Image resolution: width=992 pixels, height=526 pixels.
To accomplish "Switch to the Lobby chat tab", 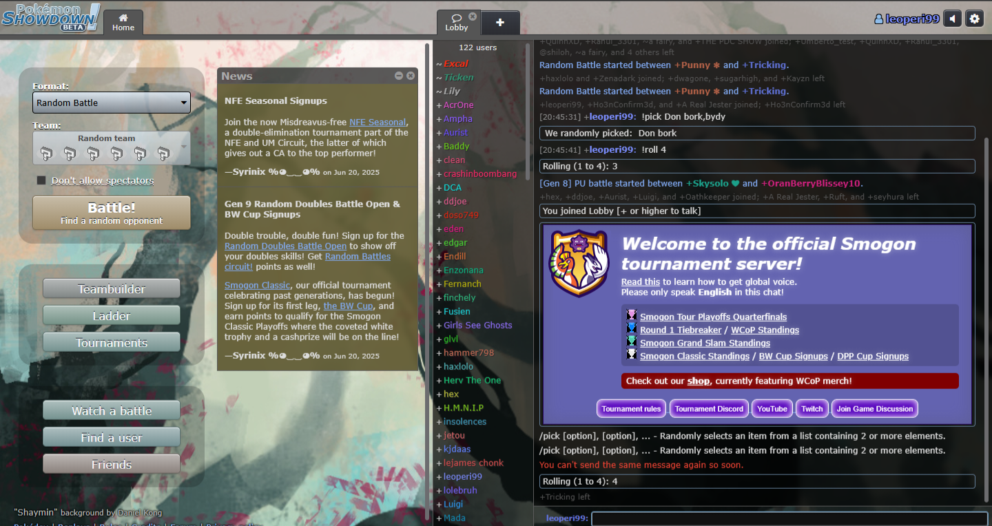I will click(456, 22).
